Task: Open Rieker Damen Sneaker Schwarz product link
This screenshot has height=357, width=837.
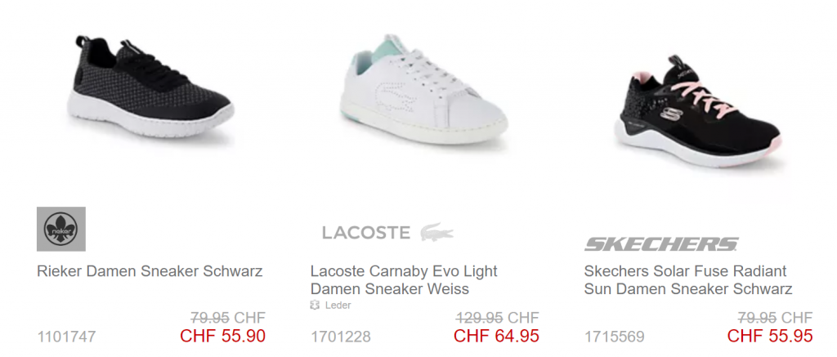Action: [150, 271]
